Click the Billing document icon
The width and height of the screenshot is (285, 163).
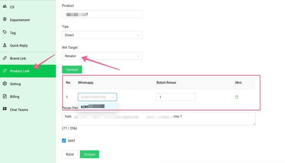click(x=5, y=96)
